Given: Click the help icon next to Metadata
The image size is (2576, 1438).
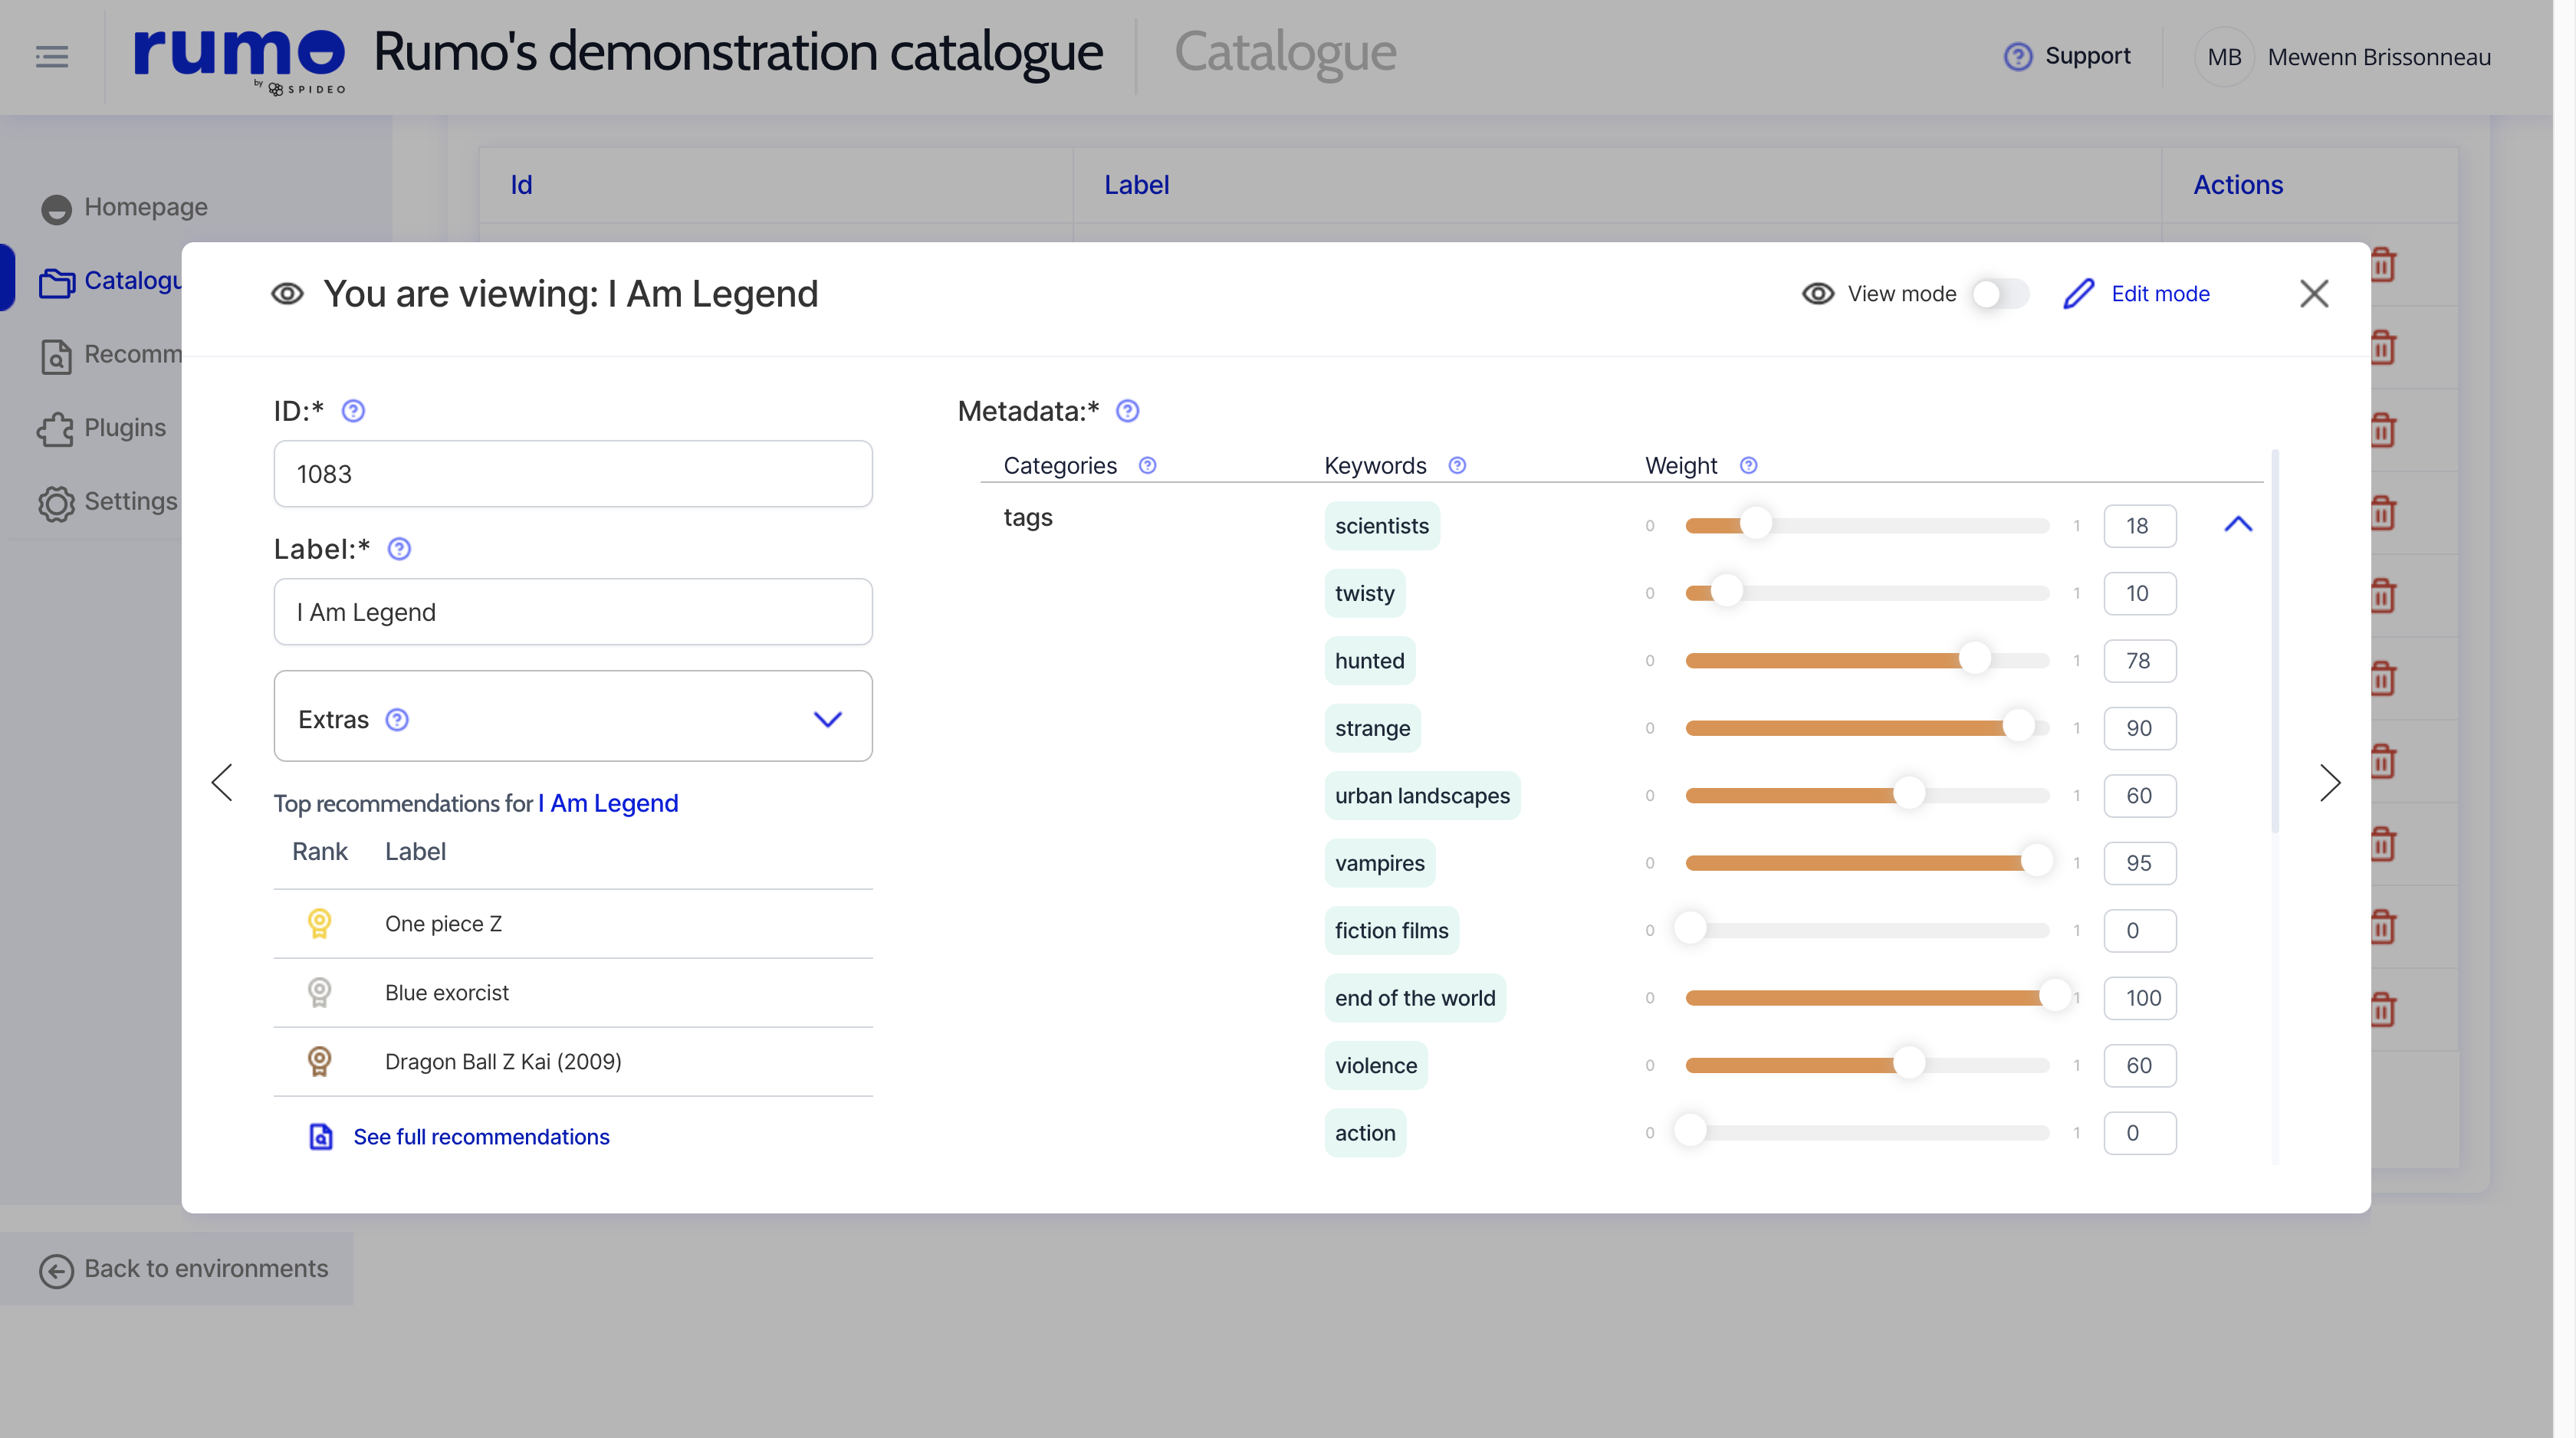Looking at the screenshot, I should pyautogui.click(x=1127, y=411).
